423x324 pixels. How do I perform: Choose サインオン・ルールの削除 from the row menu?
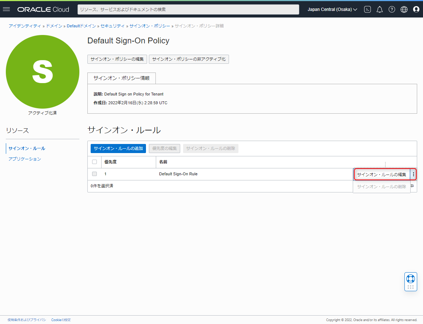click(x=382, y=187)
